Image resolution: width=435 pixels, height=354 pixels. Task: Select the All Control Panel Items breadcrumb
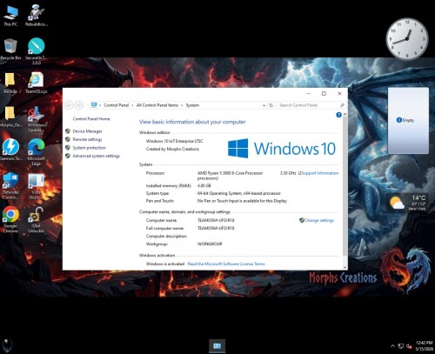157,105
